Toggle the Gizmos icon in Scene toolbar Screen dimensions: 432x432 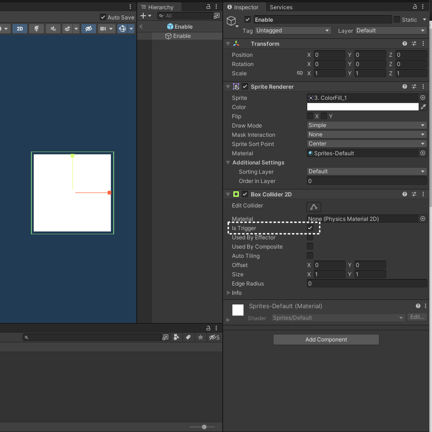(122, 29)
